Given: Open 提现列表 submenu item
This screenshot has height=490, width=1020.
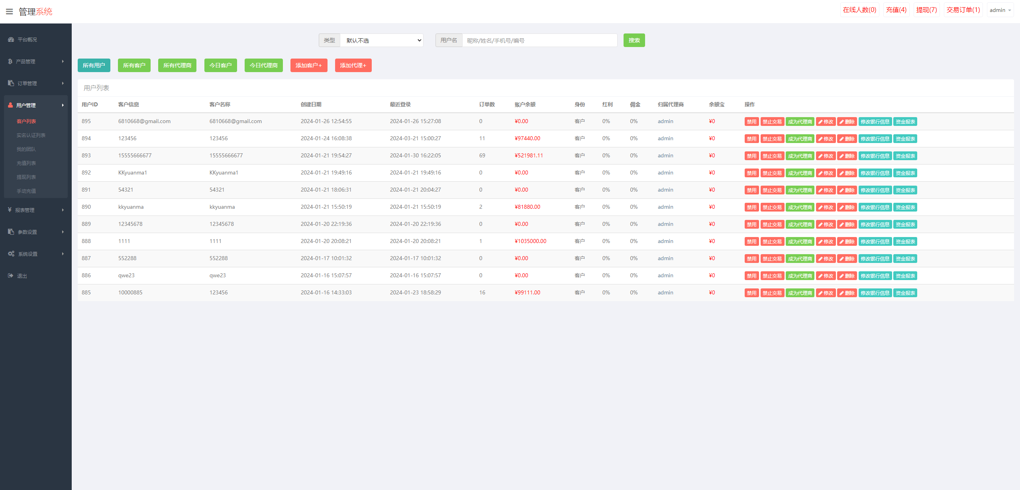Looking at the screenshot, I should point(26,177).
